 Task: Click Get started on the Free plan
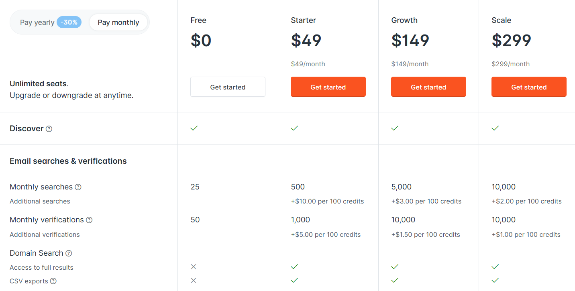(x=228, y=87)
